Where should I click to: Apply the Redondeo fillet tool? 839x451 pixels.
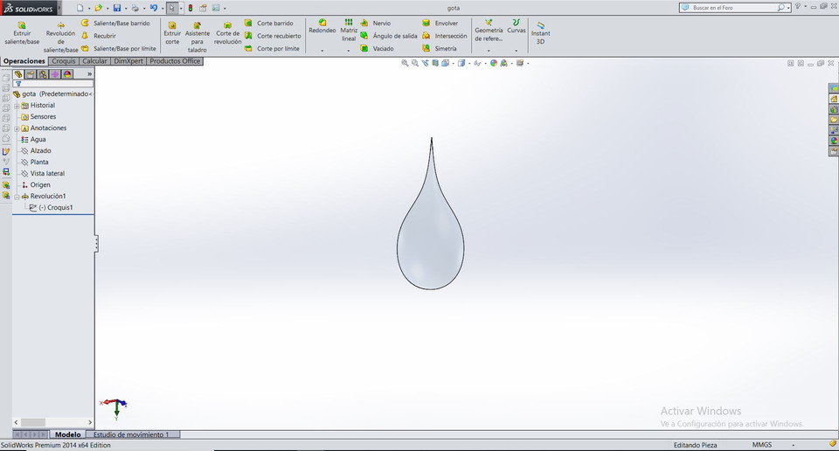point(322,27)
